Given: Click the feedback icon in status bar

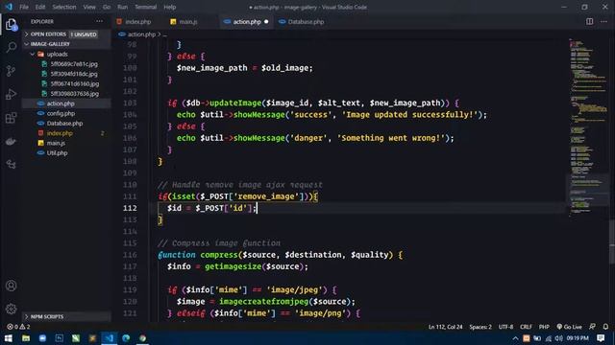Looking at the screenshot, I should tap(592, 327).
